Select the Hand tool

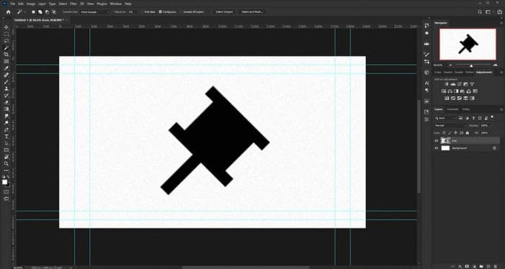[6, 157]
